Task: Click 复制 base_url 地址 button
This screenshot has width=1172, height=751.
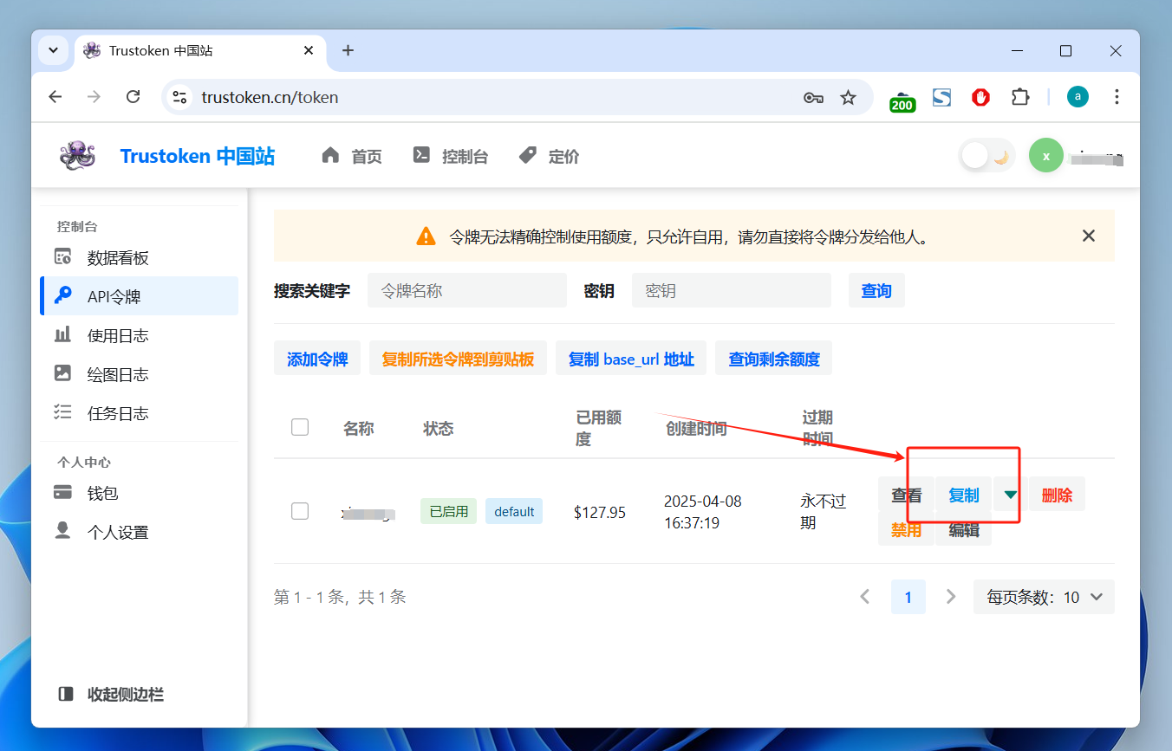Action: click(x=631, y=358)
